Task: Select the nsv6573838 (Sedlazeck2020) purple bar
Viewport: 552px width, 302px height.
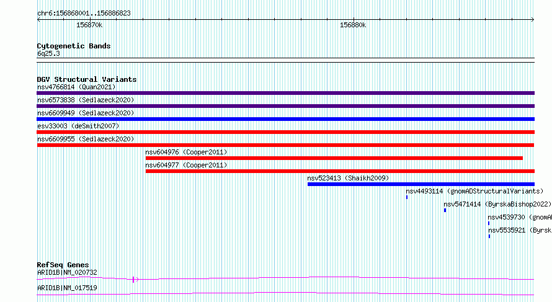Action: point(285,106)
